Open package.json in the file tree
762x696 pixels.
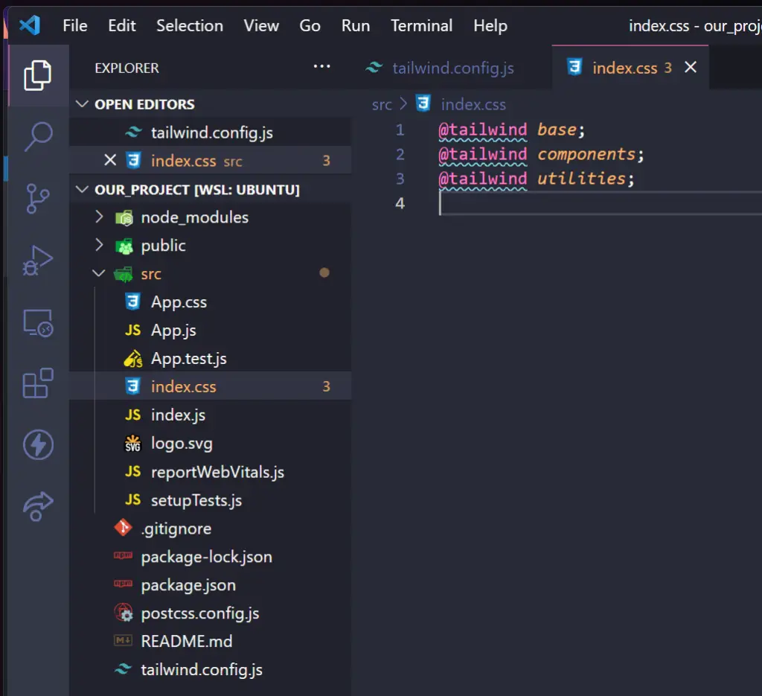(x=211, y=584)
